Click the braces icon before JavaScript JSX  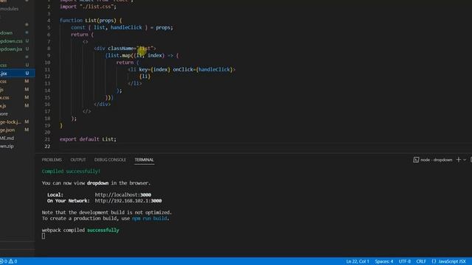[434, 261]
